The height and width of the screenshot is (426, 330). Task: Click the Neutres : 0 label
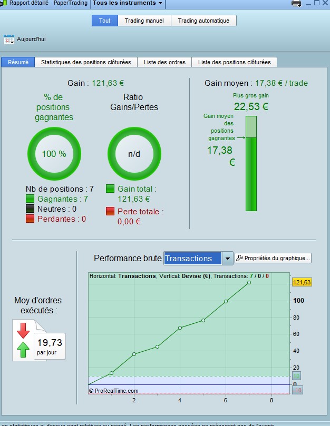tap(57, 209)
